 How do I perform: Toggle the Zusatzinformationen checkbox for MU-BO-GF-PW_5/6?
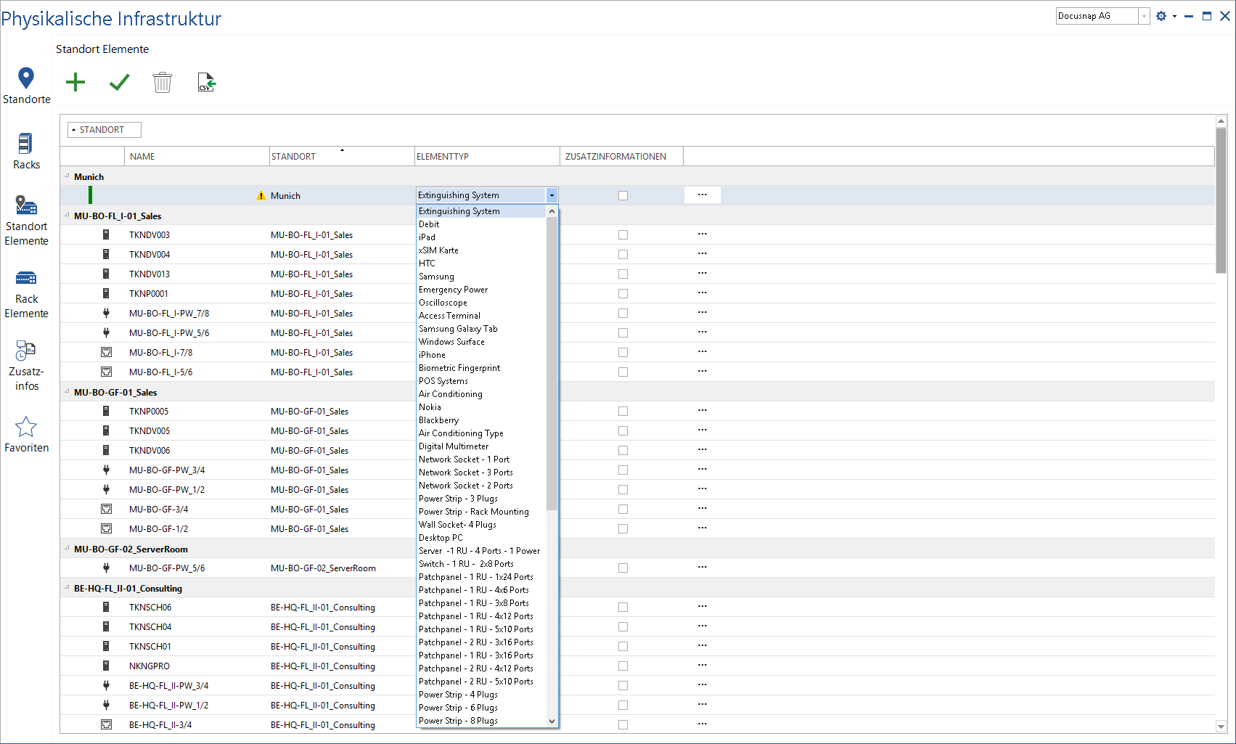tap(623, 568)
